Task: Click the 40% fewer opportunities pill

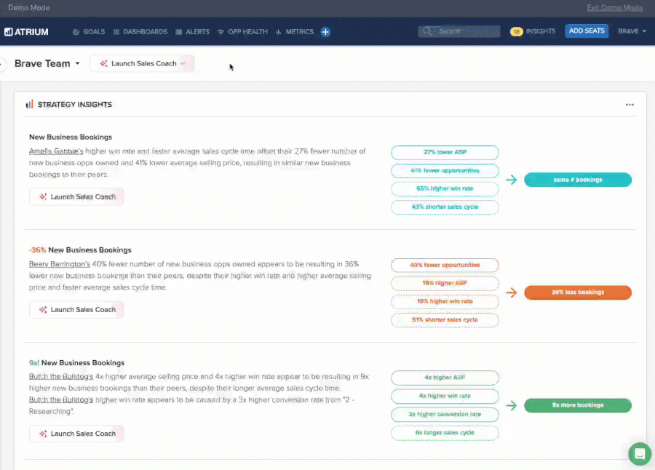Action: point(445,266)
